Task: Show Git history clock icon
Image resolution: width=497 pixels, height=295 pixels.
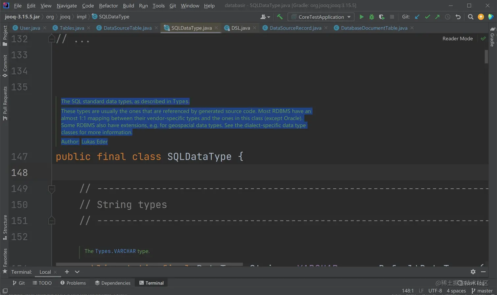Action: [x=447, y=17]
